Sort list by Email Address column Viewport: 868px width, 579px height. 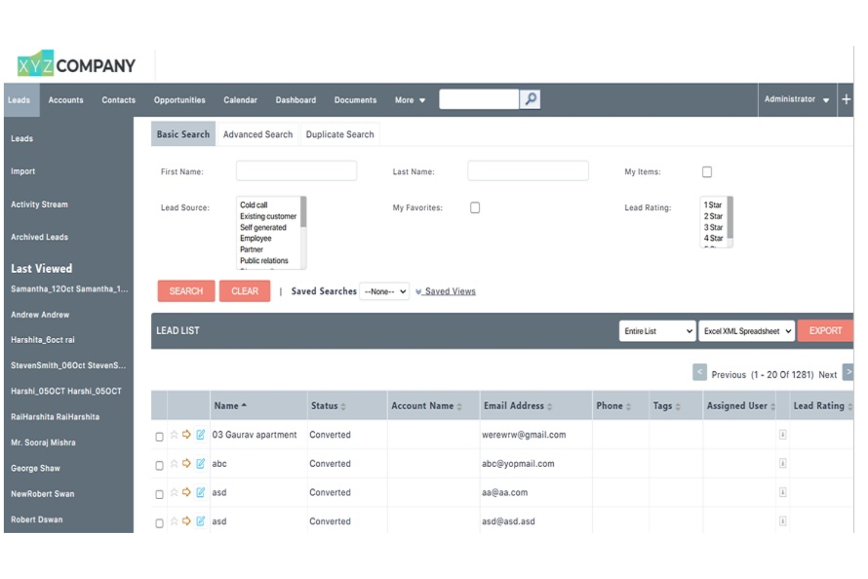point(518,406)
